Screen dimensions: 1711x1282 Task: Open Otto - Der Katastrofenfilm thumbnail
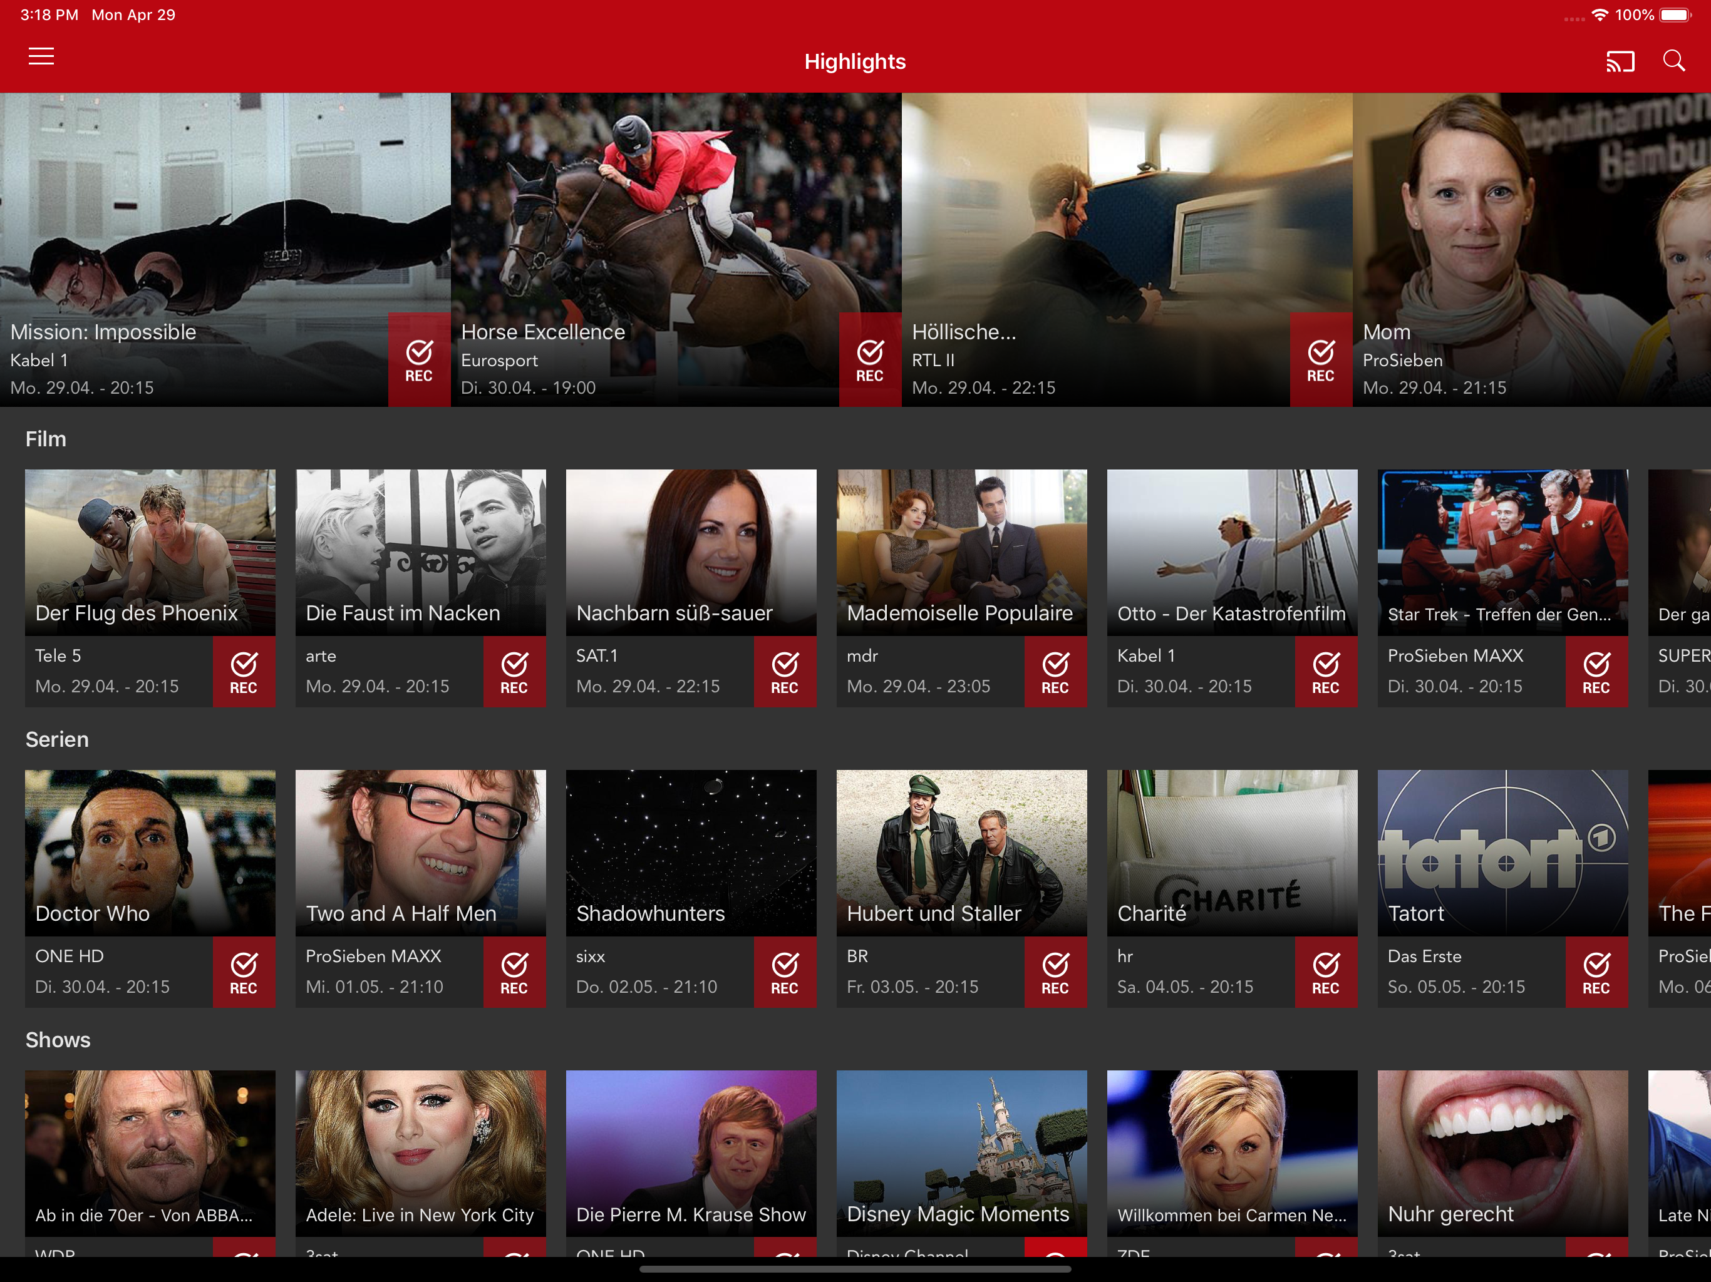click(x=1232, y=552)
